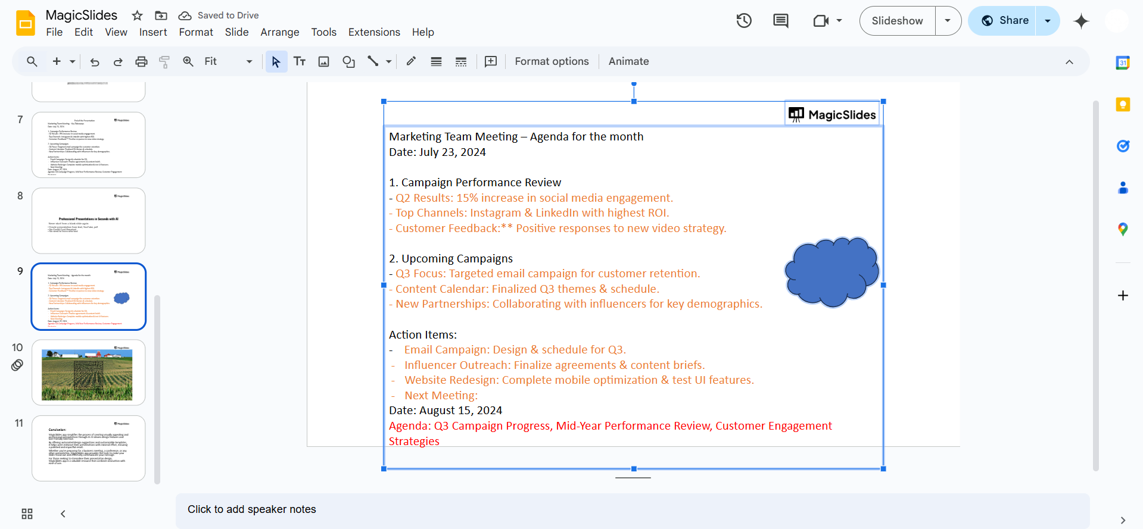Open version history clock icon
The width and height of the screenshot is (1143, 529).
point(744,21)
